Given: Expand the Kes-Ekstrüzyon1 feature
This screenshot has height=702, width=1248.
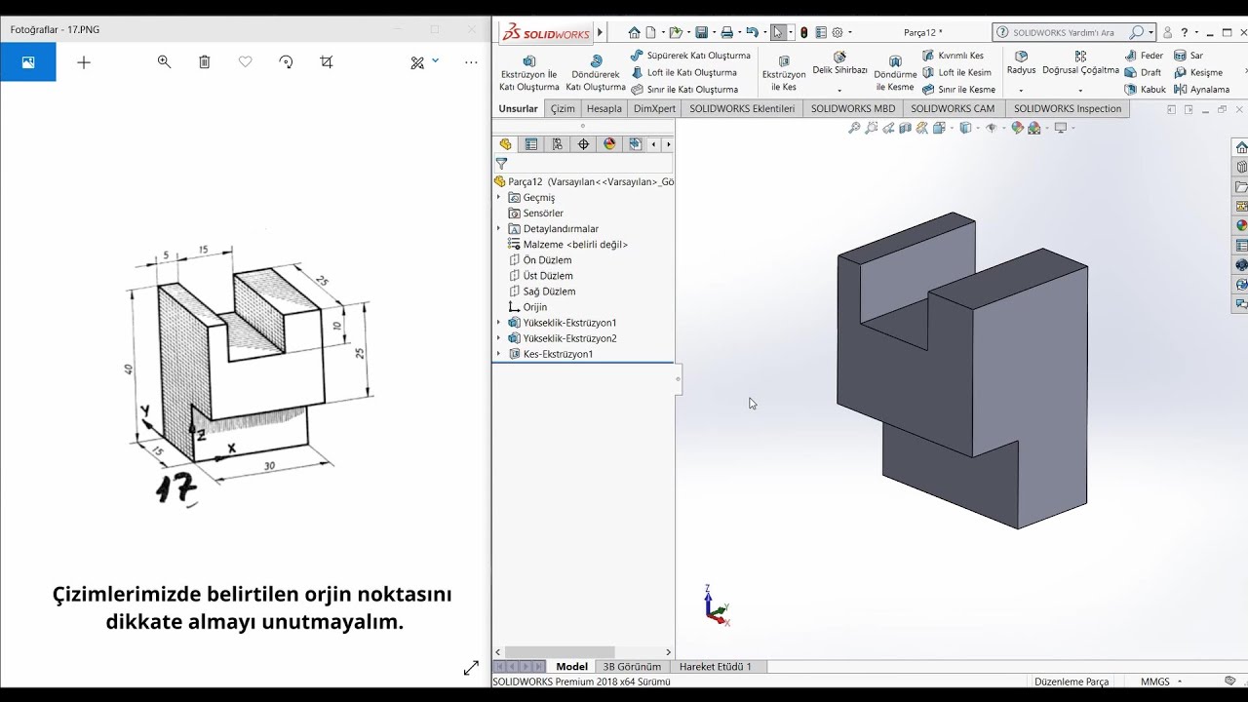Looking at the screenshot, I should pyautogui.click(x=498, y=354).
